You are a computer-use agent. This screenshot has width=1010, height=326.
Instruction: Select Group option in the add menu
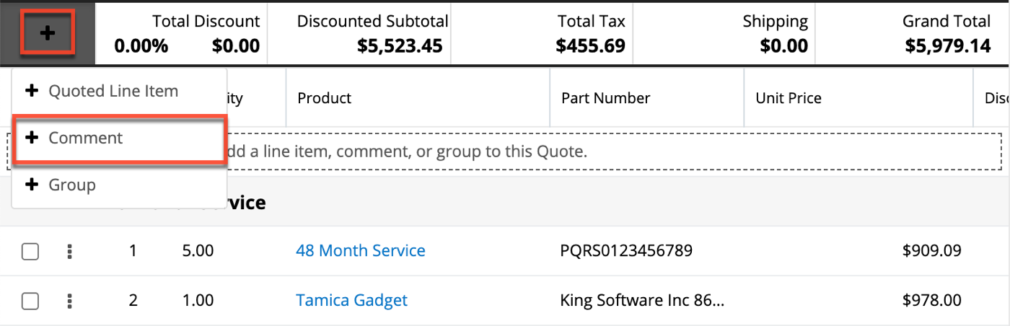pyautogui.click(x=72, y=185)
